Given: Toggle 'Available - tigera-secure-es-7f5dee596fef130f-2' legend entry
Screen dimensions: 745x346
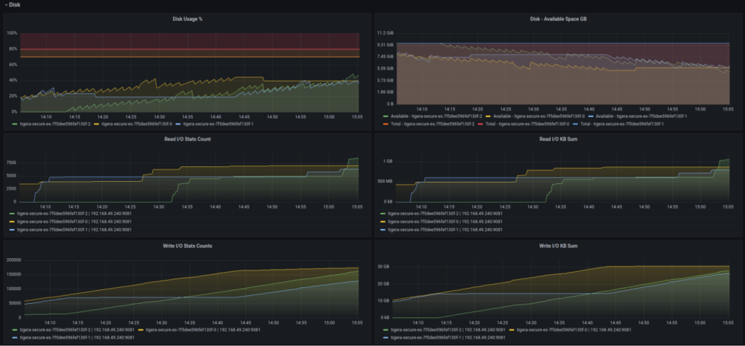Looking at the screenshot, I should (x=436, y=116).
